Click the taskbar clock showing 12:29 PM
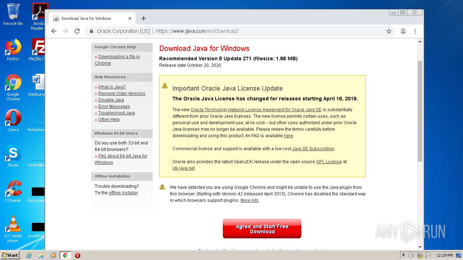 445,255
